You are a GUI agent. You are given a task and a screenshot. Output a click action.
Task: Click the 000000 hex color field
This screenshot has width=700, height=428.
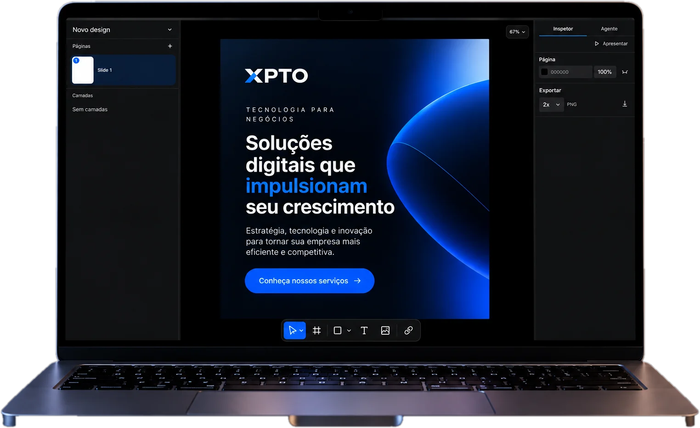coord(565,72)
